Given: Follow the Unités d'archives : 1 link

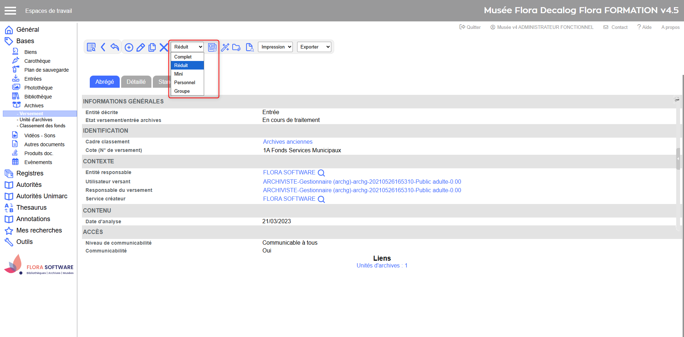Looking at the screenshot, I should pos(382,266).
